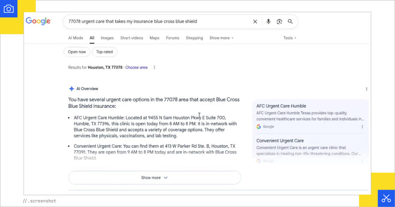Image resolution: width=395 pixels, height=207 pixels.
Task: Click the AI Overview sparkle icon
Action: tap(71, 88)
